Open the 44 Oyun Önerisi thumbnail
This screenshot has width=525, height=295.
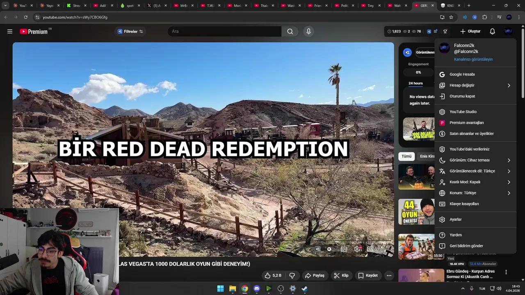[416, 212]
